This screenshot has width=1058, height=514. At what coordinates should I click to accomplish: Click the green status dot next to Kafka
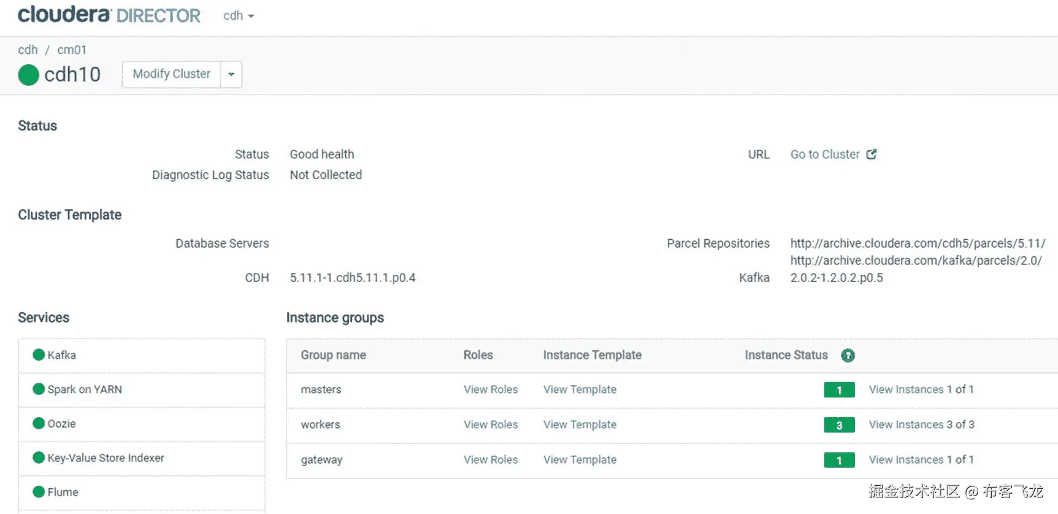[39, 355]
